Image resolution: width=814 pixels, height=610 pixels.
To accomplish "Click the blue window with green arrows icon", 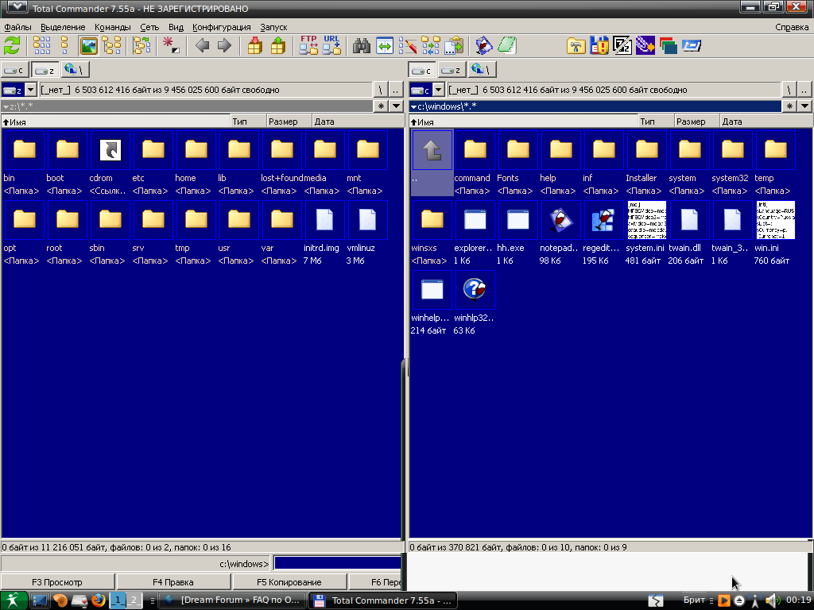I will [x=385, y=45].
